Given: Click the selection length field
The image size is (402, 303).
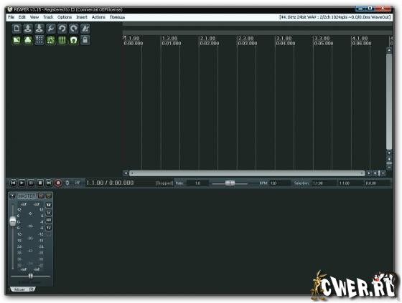Looking at the screenshot, I should (x=377, y=183).
